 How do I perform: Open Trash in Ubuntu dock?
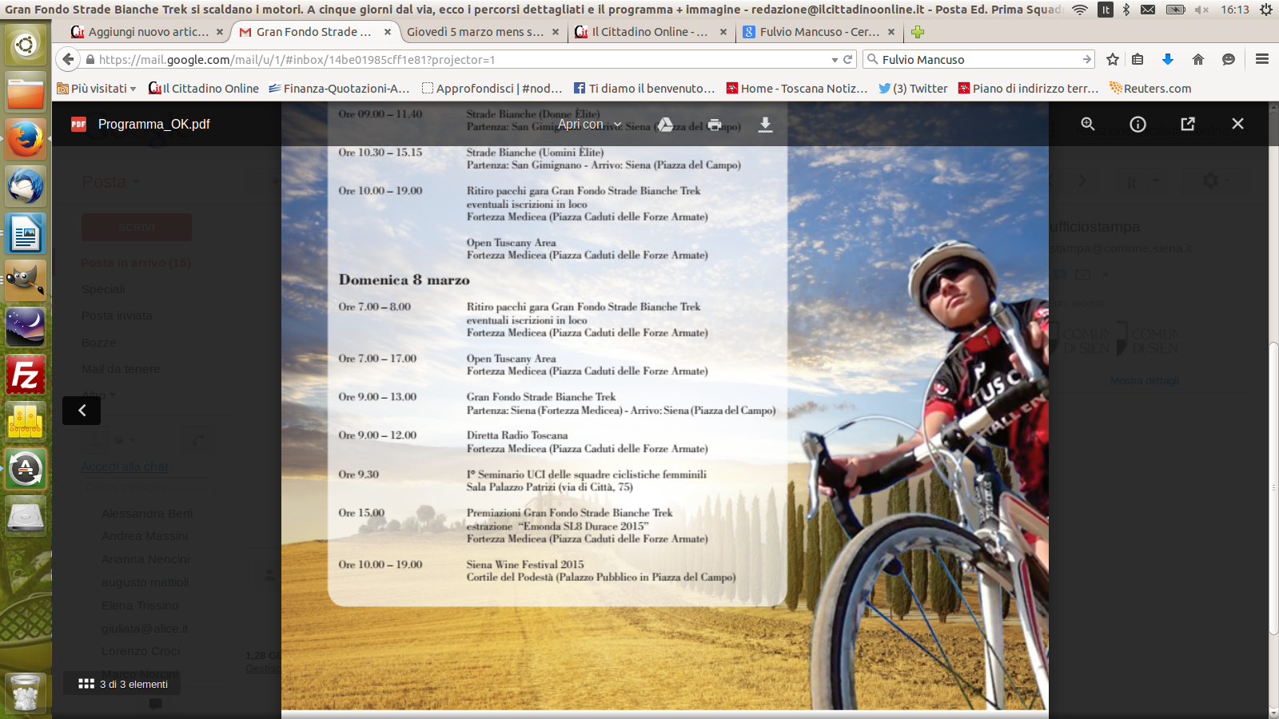[26, 692]
